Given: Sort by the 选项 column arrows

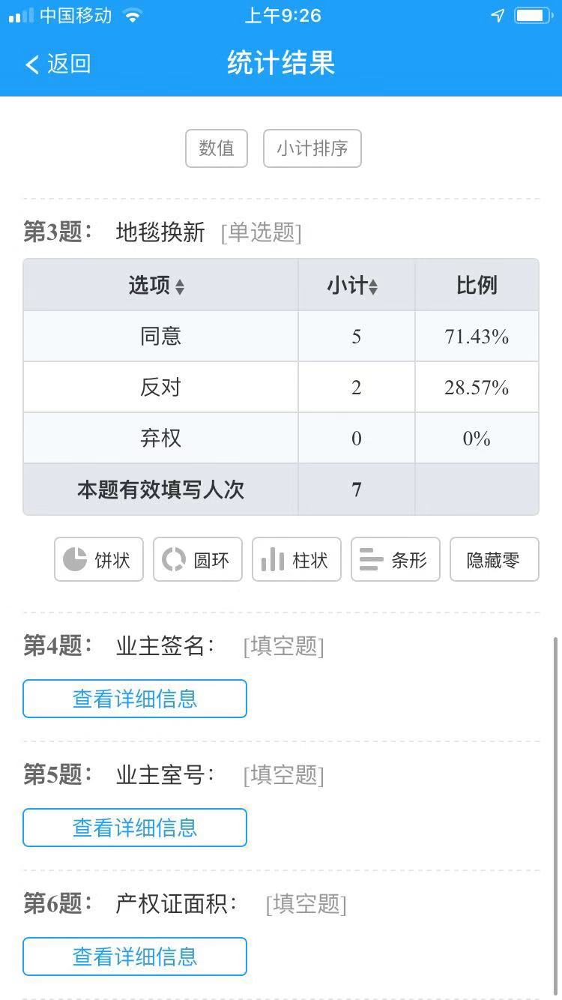Looking at the screenshot, I should [180, 286].
